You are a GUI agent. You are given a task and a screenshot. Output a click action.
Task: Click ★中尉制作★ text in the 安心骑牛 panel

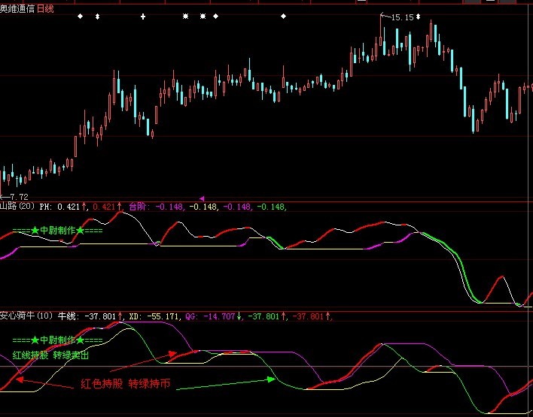[57, 340]
